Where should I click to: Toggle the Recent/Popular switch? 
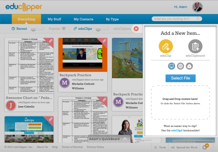click(37, 29)
